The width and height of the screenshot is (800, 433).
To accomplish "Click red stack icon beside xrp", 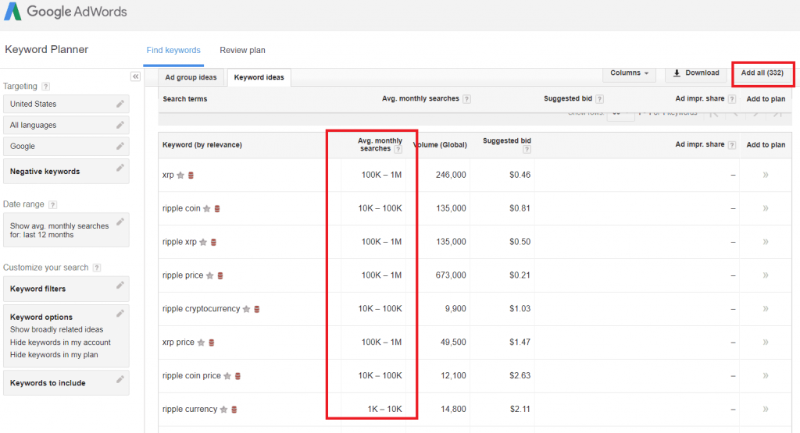I will 191,176.
